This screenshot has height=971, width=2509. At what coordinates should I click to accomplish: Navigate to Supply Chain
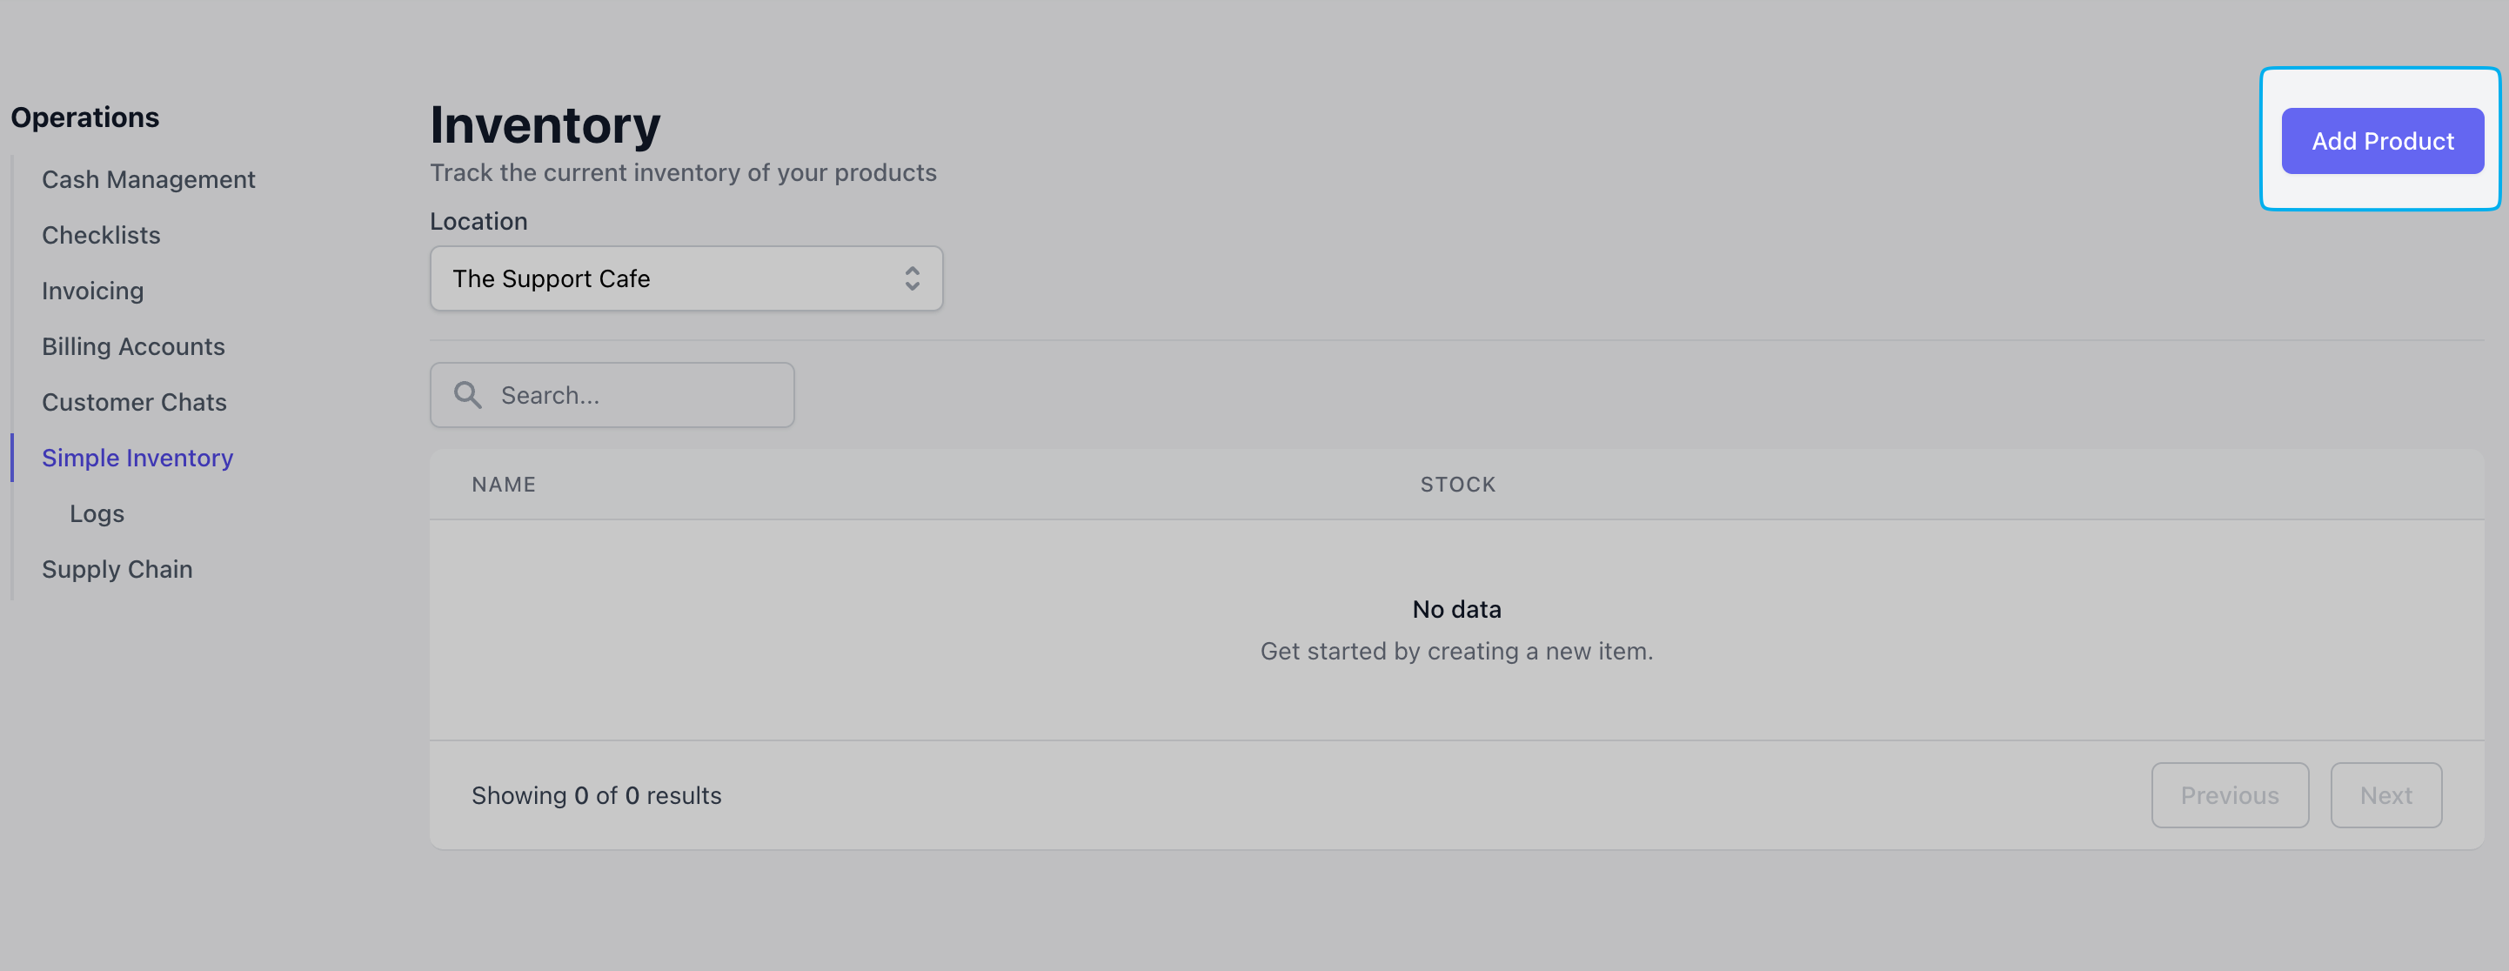pyautogui.click(x=117, y=569)
